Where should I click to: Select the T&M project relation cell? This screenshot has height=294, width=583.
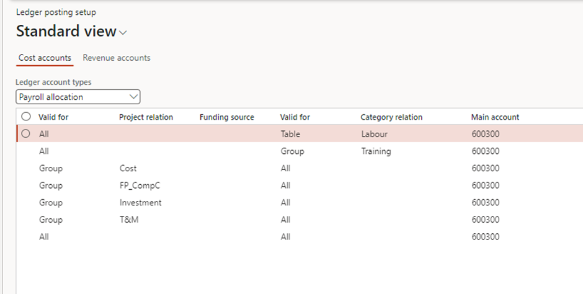point(129,220)
